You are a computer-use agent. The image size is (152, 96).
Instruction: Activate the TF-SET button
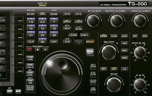pos(90,52)
